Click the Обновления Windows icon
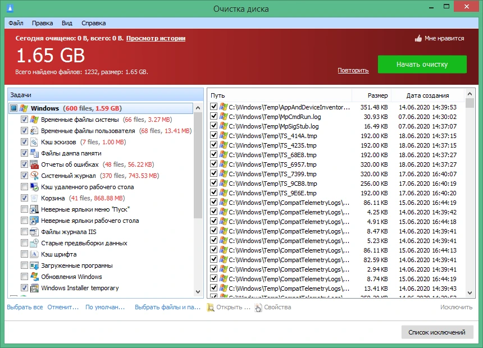This screenshot has width=483, height=348. (x=34, y=277)
